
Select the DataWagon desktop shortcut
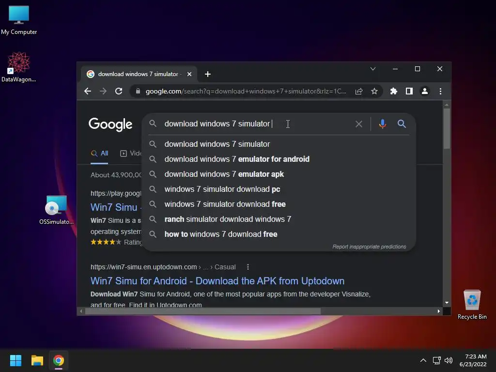point(19,67)
